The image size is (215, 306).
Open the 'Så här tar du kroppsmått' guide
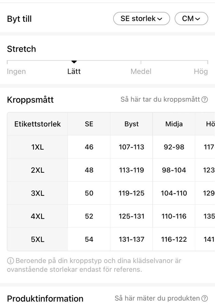coord(160,100)
